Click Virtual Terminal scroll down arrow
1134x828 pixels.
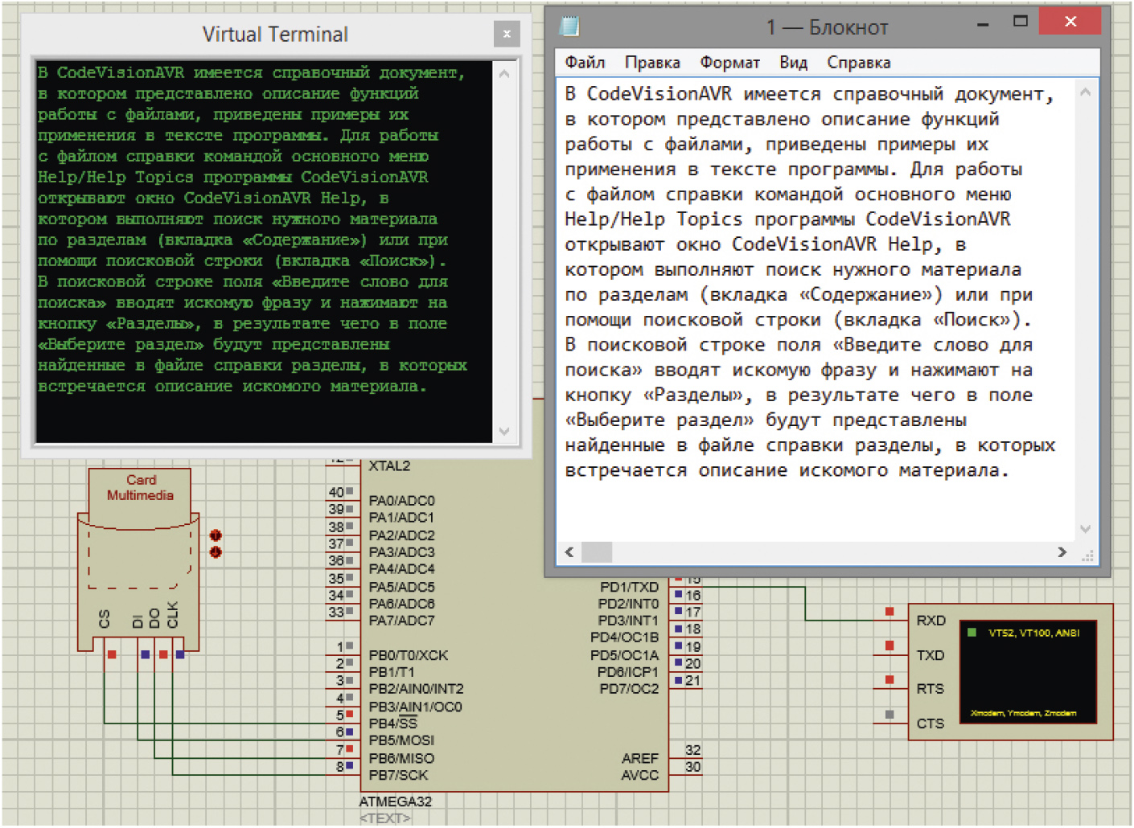tap(504, 431)
